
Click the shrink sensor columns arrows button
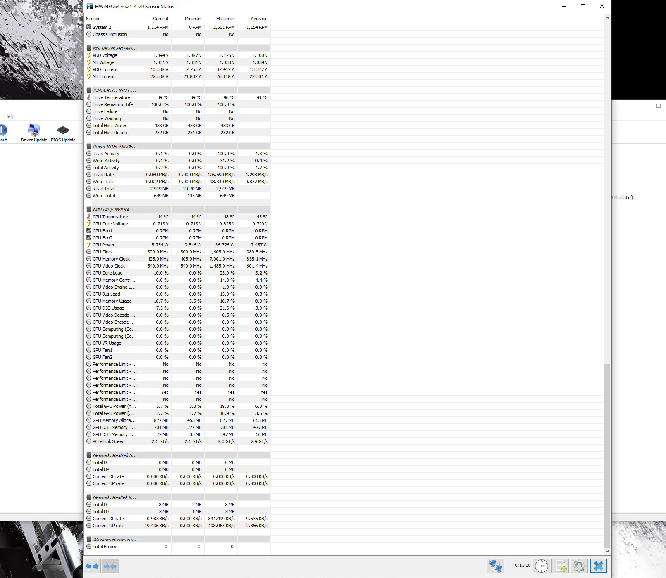click(110, 566)
